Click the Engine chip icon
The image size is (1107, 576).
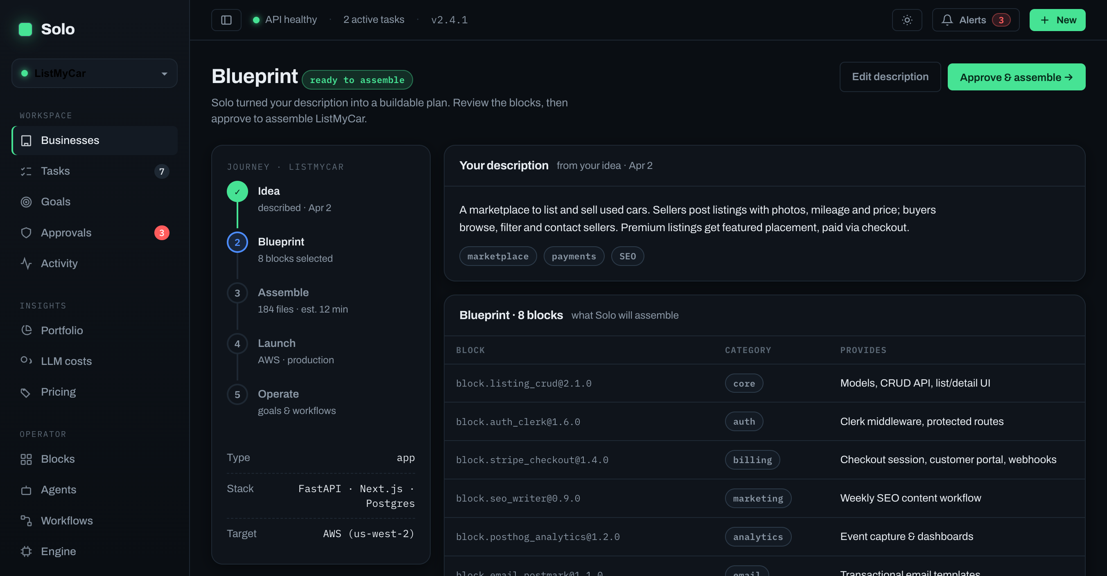point(26,551)
